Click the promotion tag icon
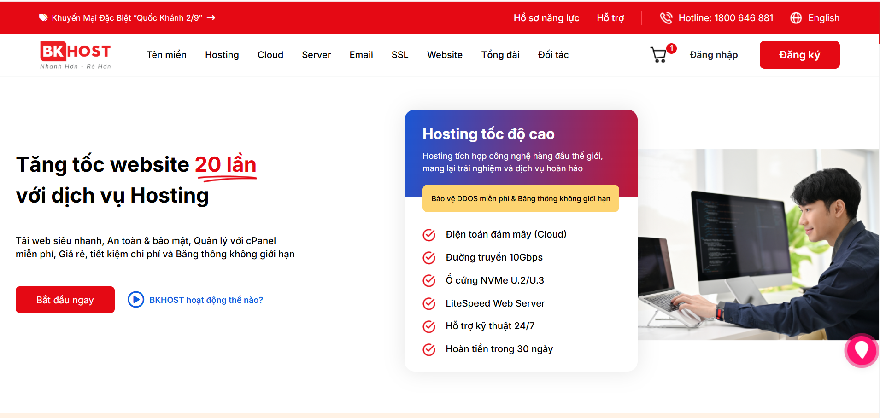 point(43,18)
